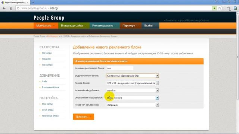Click the browser back arrow

click(4, 8)
